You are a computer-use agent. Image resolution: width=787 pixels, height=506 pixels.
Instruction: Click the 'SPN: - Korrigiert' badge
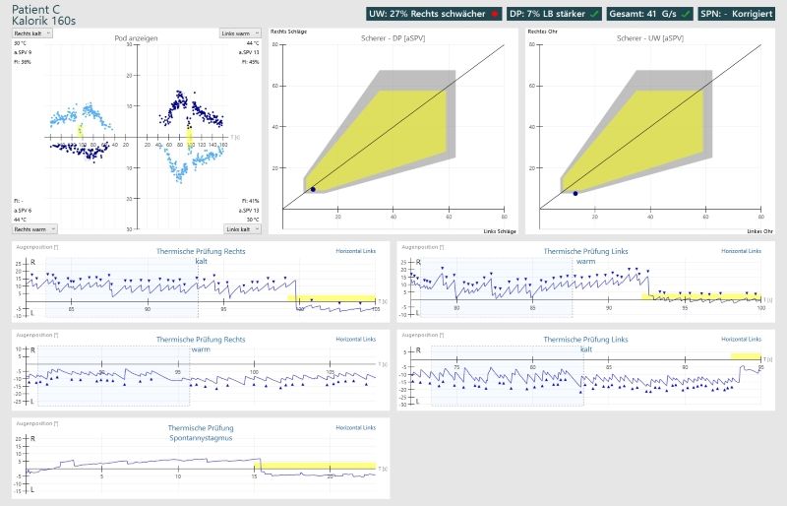coord(741,15)
